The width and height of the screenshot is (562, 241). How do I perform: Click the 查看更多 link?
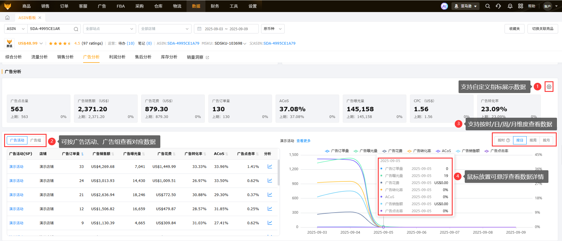[x=303, y=141]
